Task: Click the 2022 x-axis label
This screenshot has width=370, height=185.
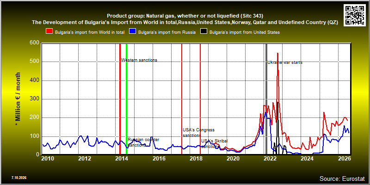Action: [x=270, y=159]
